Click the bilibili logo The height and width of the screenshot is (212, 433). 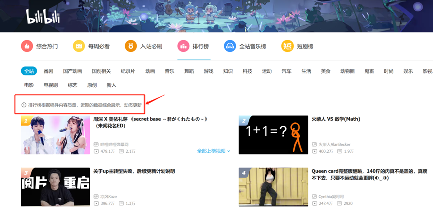[x=43, y=17]
